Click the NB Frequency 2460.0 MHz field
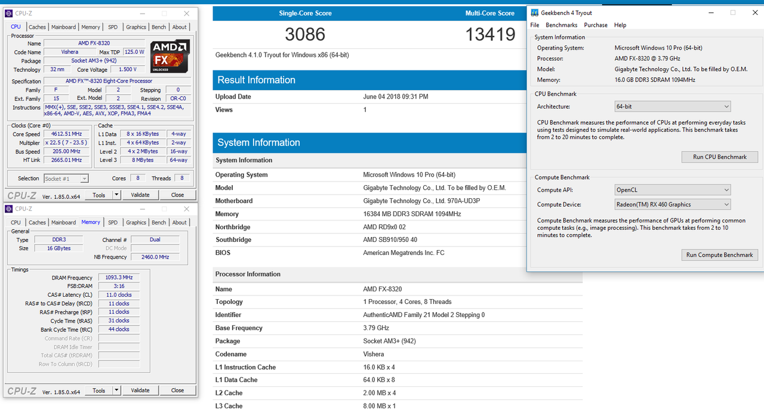Image resolution: width=764 pixels, height=412 pixels. (x=155, y=257)
